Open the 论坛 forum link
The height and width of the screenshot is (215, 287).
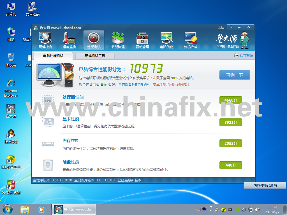[x=221, y=27]
